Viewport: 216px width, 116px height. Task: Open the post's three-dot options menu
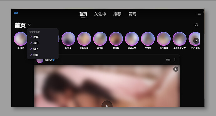tap(175, 60)
